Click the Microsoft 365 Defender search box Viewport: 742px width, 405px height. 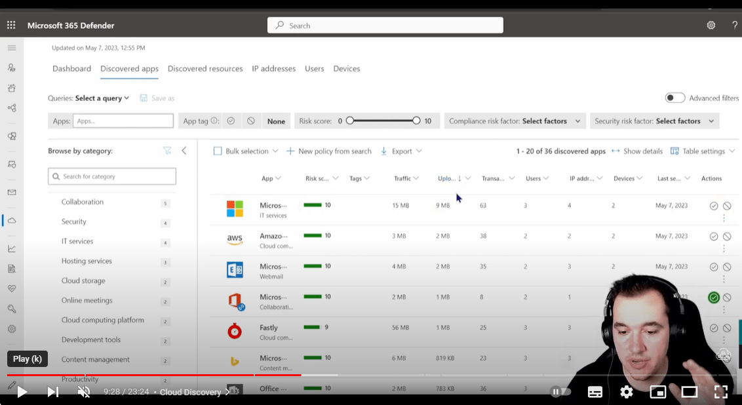pos(385,25)
